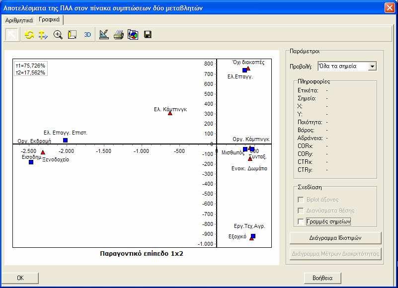The width and height of the screenshot is (398, 288).
Task: Click the Ξενοδοχείο label text
Action: pyautogui.click(x=56, y=159)
